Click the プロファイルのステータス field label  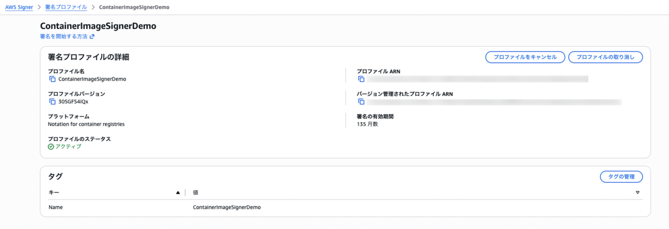point(80,139)
